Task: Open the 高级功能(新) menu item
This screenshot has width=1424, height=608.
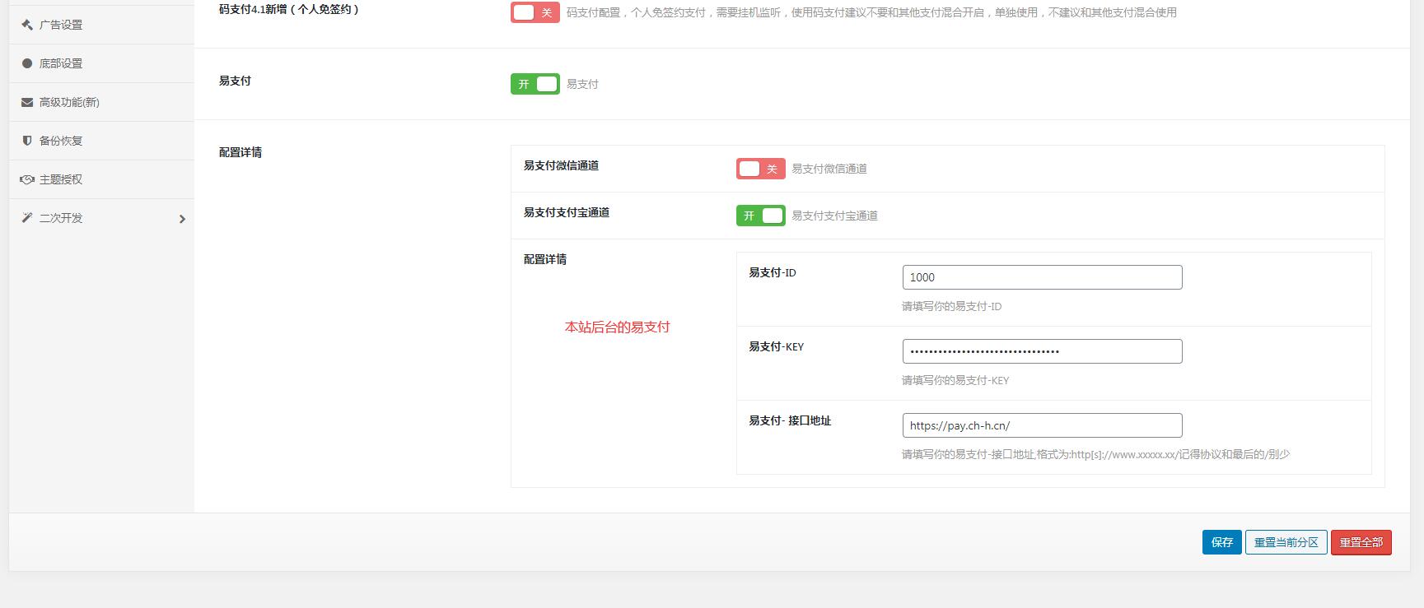Action: point(101,102)
